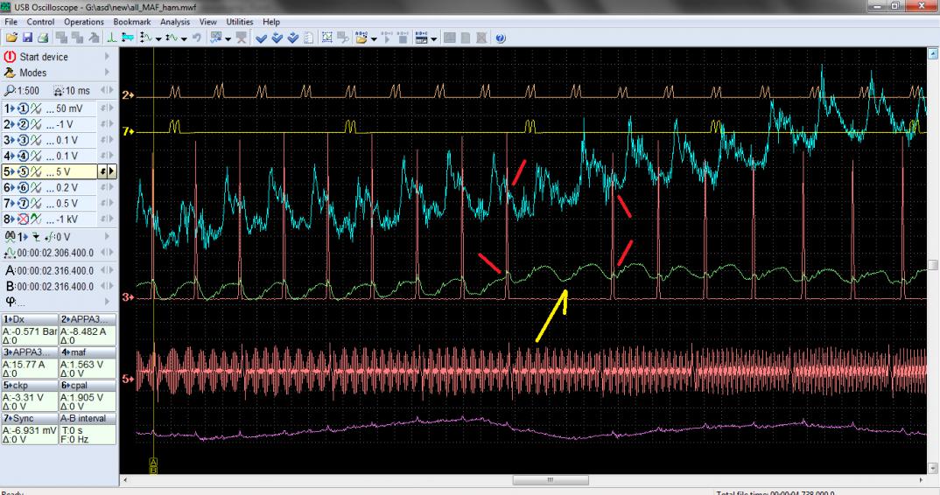The width and height of the screenshot is (940, 495).
Task: Save the recording using floppy disk icon
Action: pyautogui.click(x=27, y=38)
